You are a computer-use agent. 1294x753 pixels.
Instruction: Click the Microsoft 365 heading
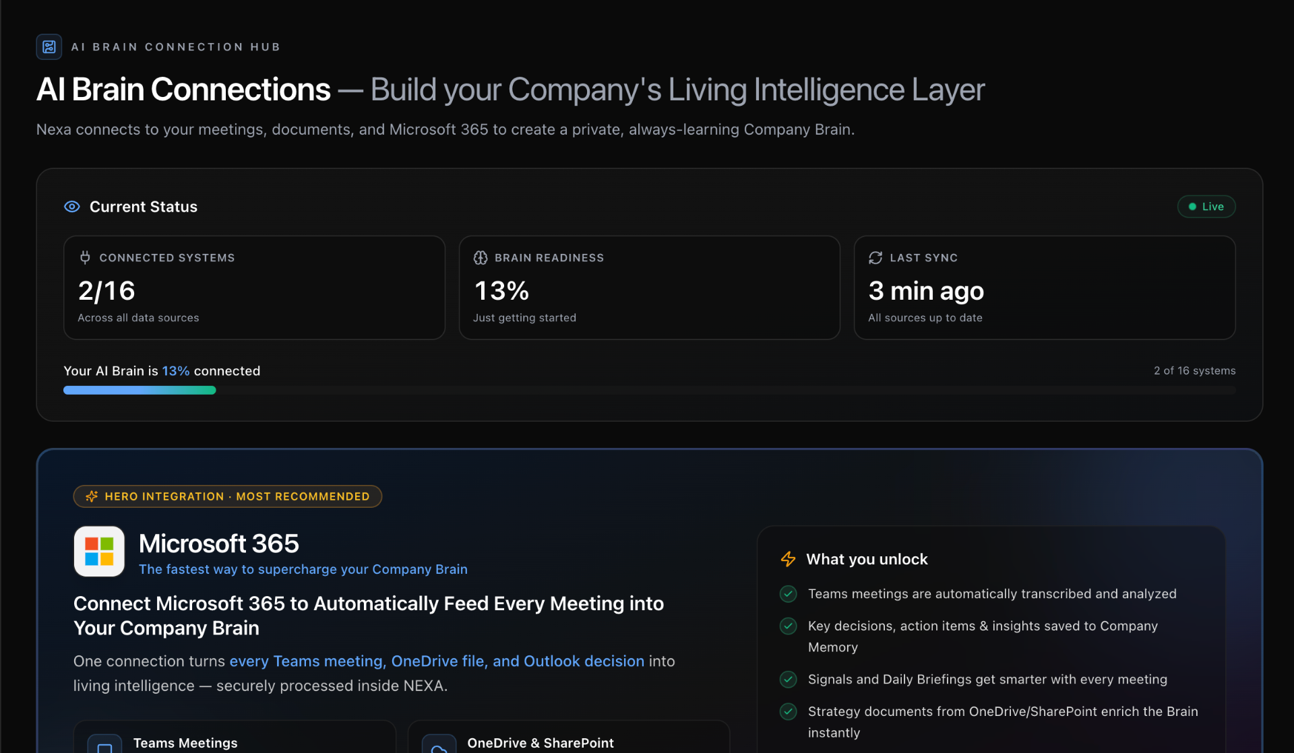coord(218,544)
